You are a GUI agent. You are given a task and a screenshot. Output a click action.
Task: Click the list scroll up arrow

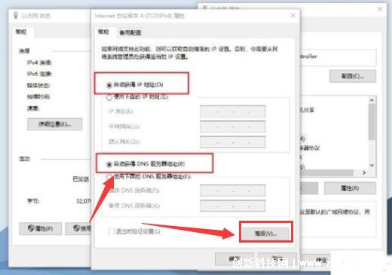click(x=372, y=100)
